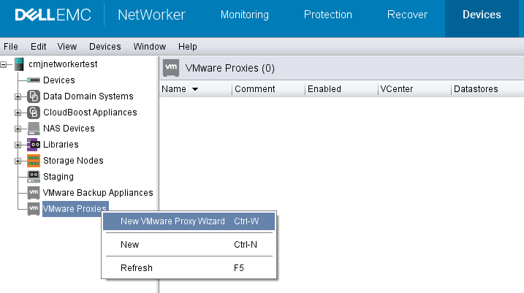
Task: Open the Help menu
Action: 188,47
